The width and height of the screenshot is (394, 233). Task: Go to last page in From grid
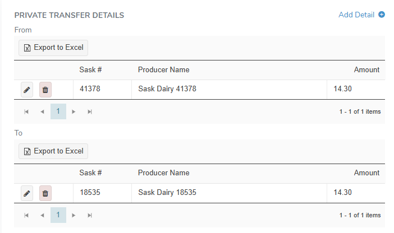click(x=90, y=111)
